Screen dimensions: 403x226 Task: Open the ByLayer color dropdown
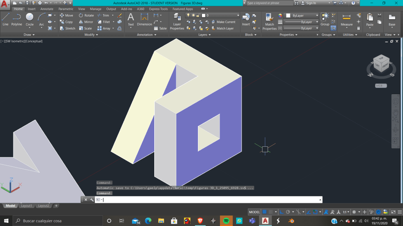(x=301, y=16)
